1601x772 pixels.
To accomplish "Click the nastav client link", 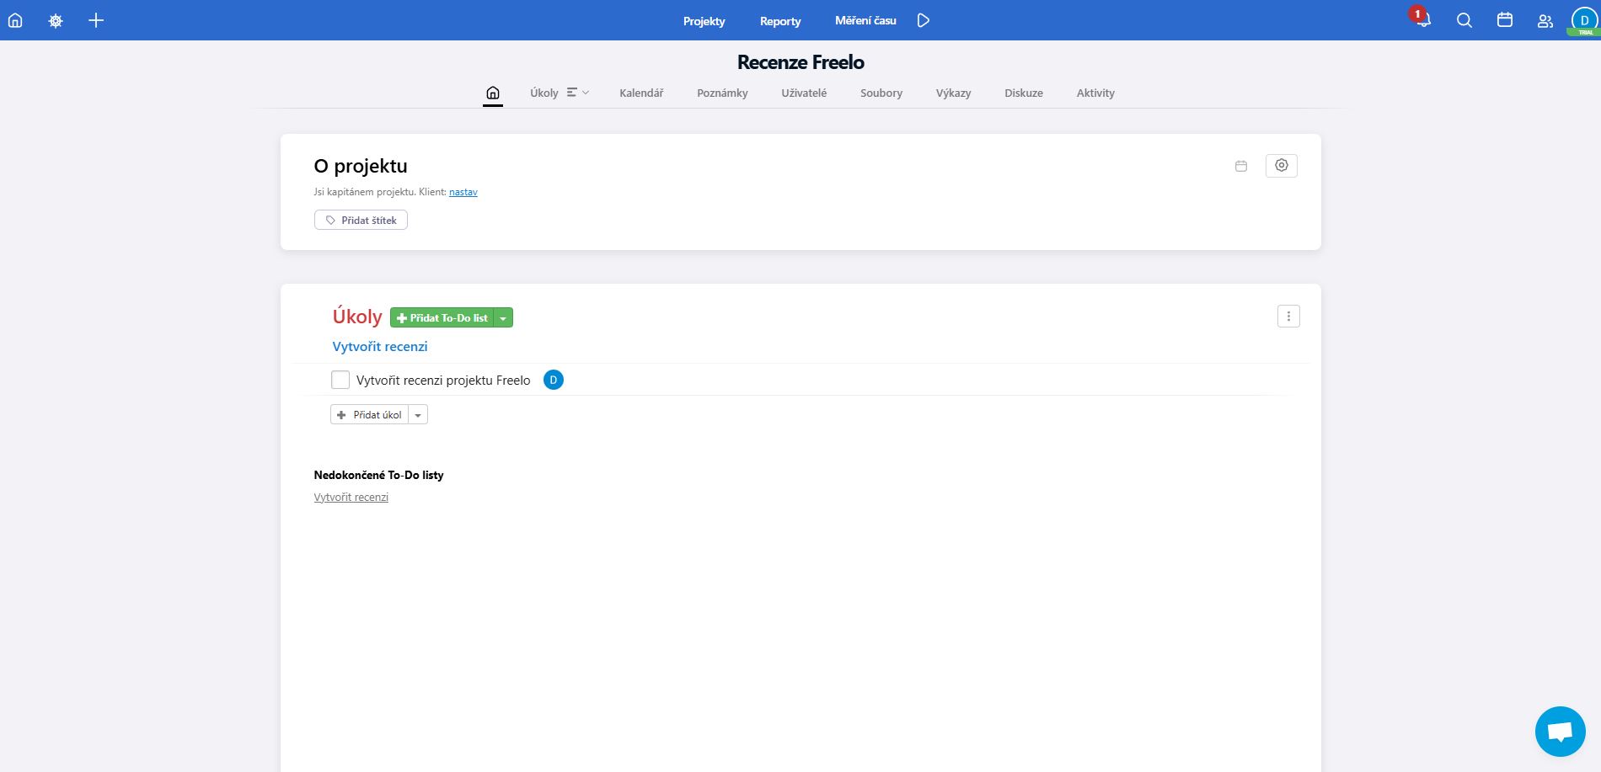I will point(463,192).
